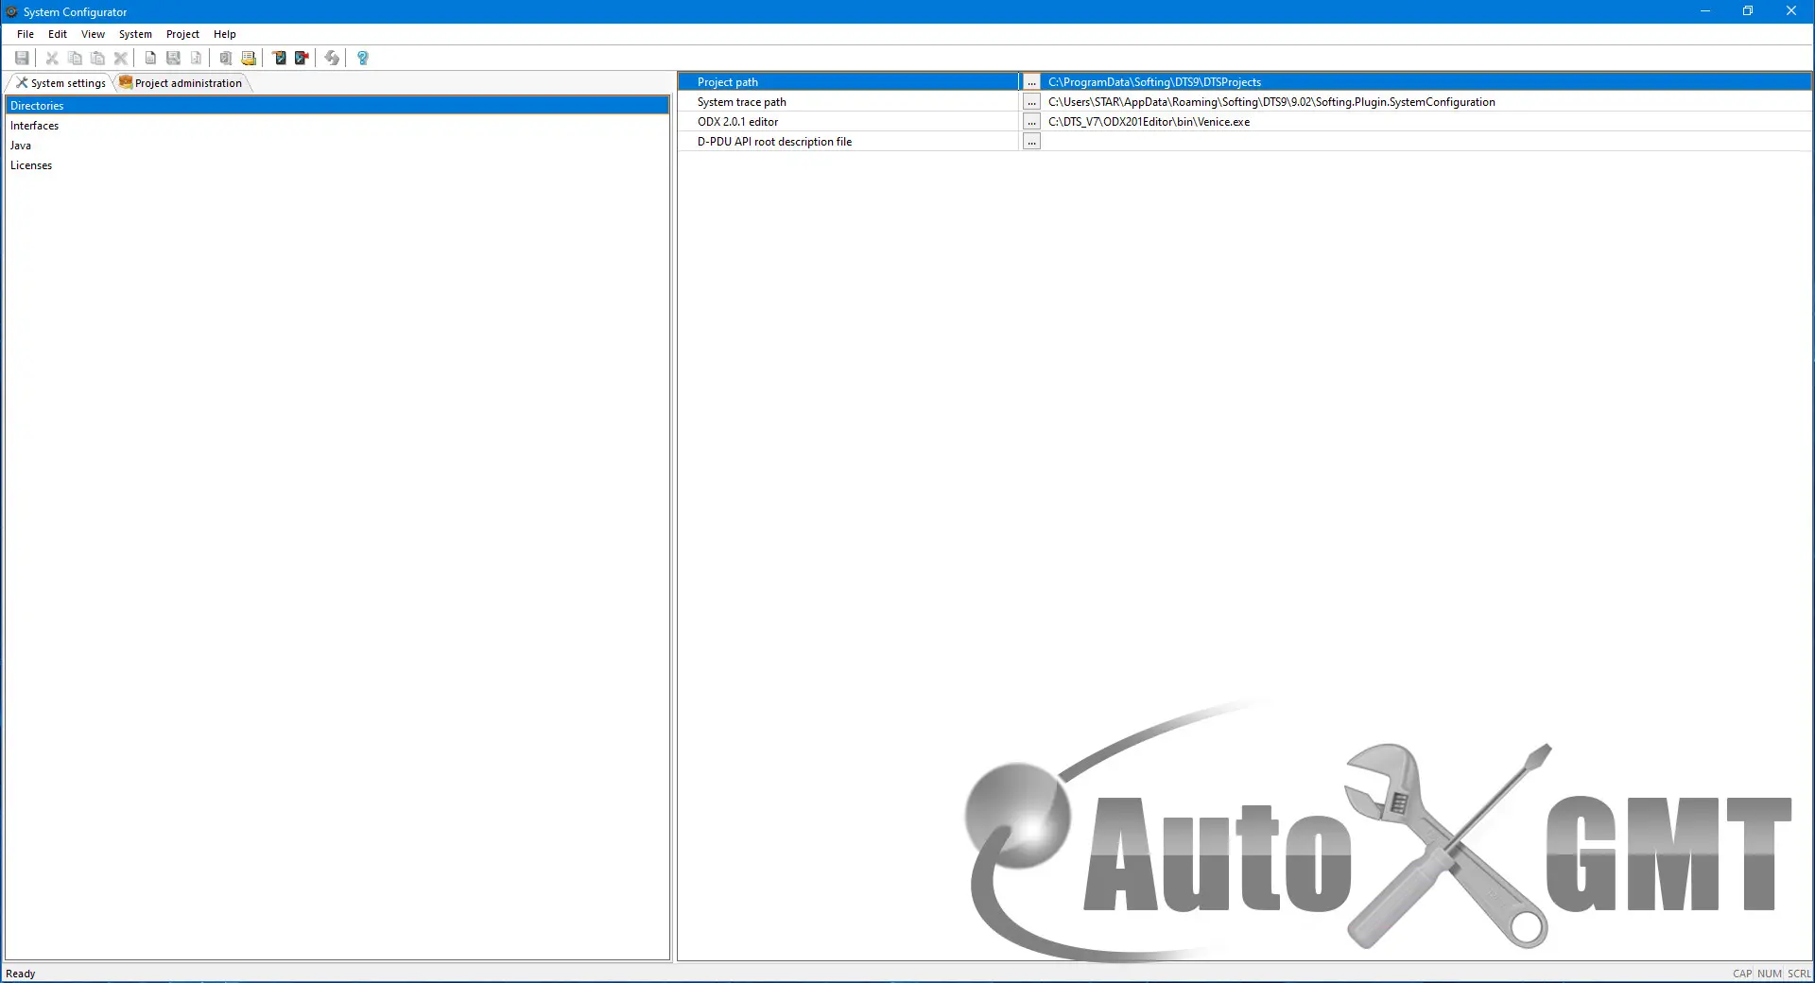Select Directories in the settings list
Screen dimensions: 1815x983
pos(337,106)
